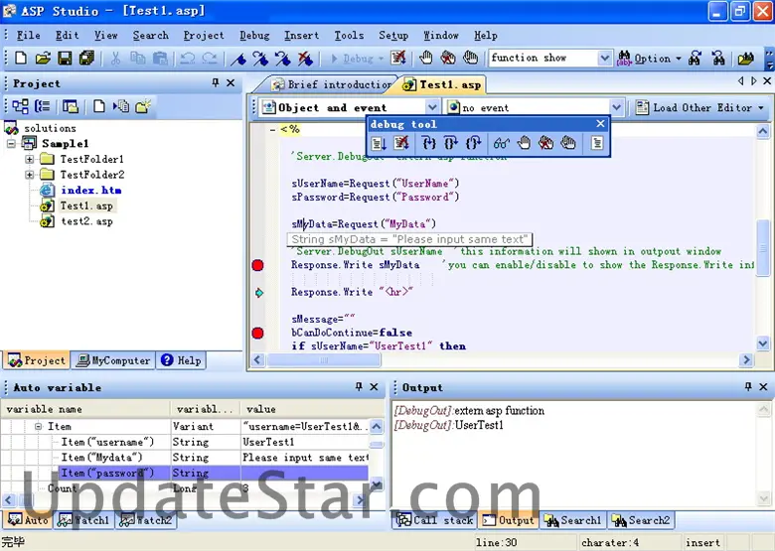Expand the TestFolder2 node
Image resolution: width=775 pixels, height=551 pixels.
pyautogui.click(x=30, y=175)
